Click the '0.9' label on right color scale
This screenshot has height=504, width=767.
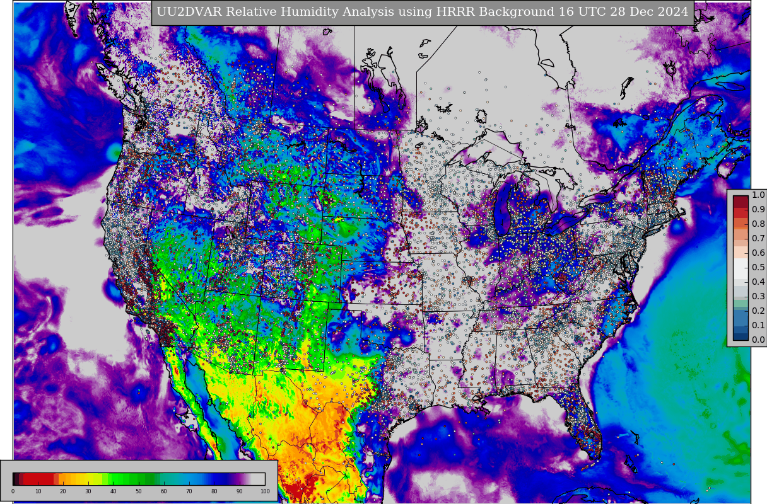pyautogui.click(x=758, y=210)
